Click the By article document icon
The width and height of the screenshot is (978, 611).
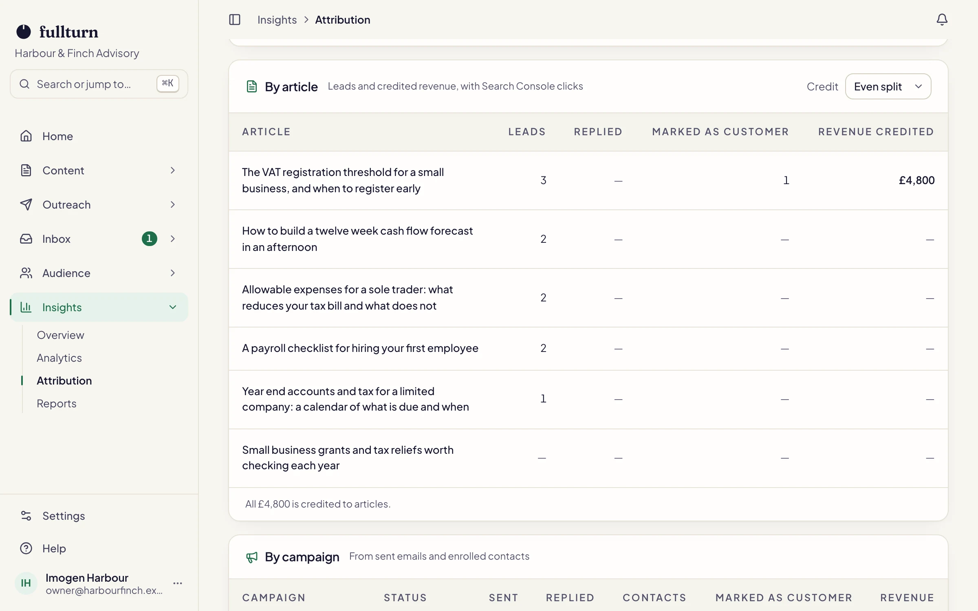[252, 86]
